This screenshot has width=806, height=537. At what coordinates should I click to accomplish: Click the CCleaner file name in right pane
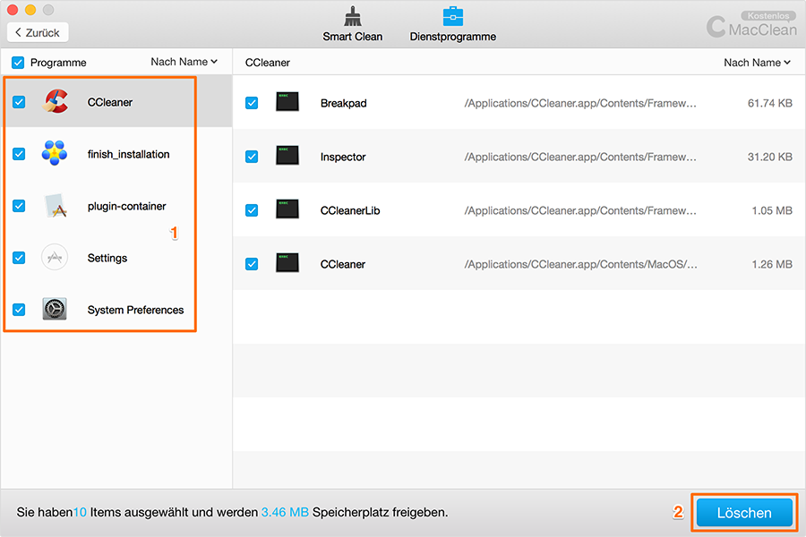343,264
